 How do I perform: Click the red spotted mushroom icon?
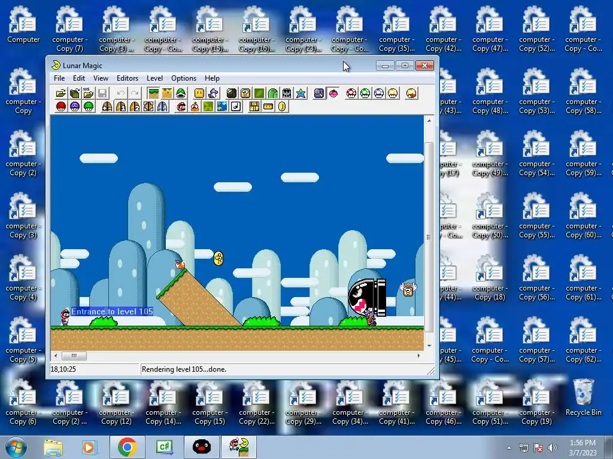tap(351, 93)
